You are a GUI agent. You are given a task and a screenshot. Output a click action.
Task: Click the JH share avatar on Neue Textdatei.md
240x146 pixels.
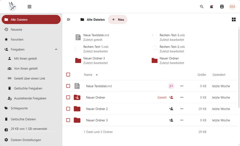click(171, 86)
